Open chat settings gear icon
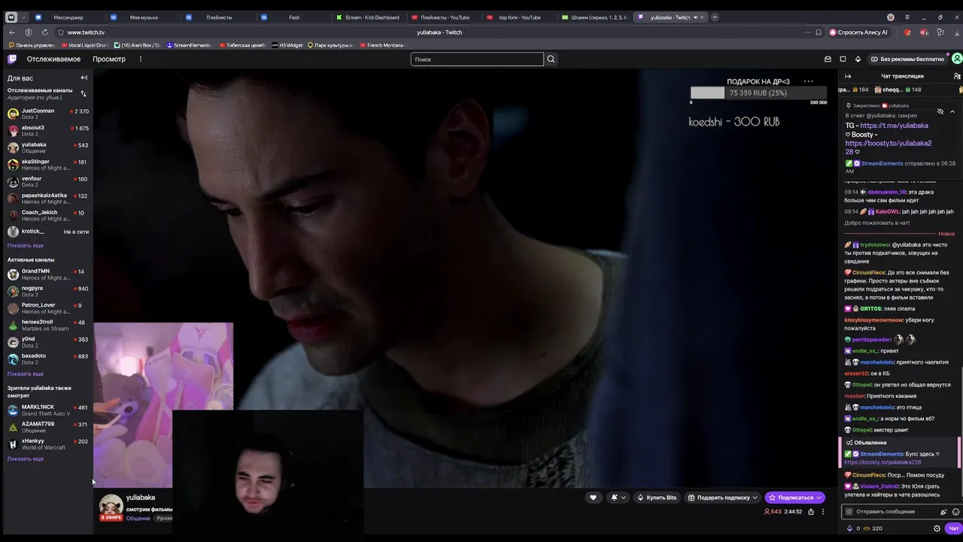 click(937, 528)
